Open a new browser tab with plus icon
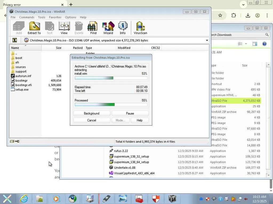Viewport: 273px width, 204px height. click(x=71, y=5)
